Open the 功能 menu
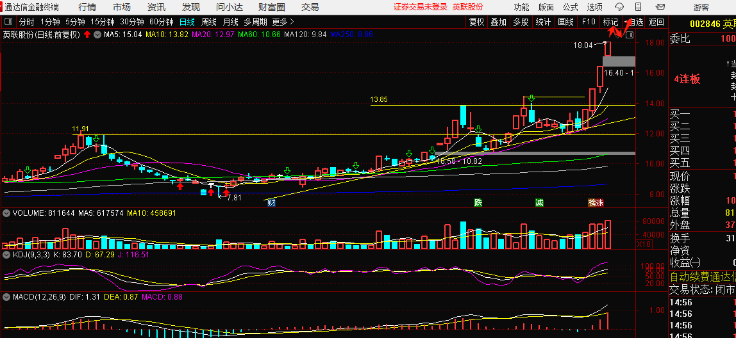The height and width of the screenshot is (338, 736). click(521, 7)
